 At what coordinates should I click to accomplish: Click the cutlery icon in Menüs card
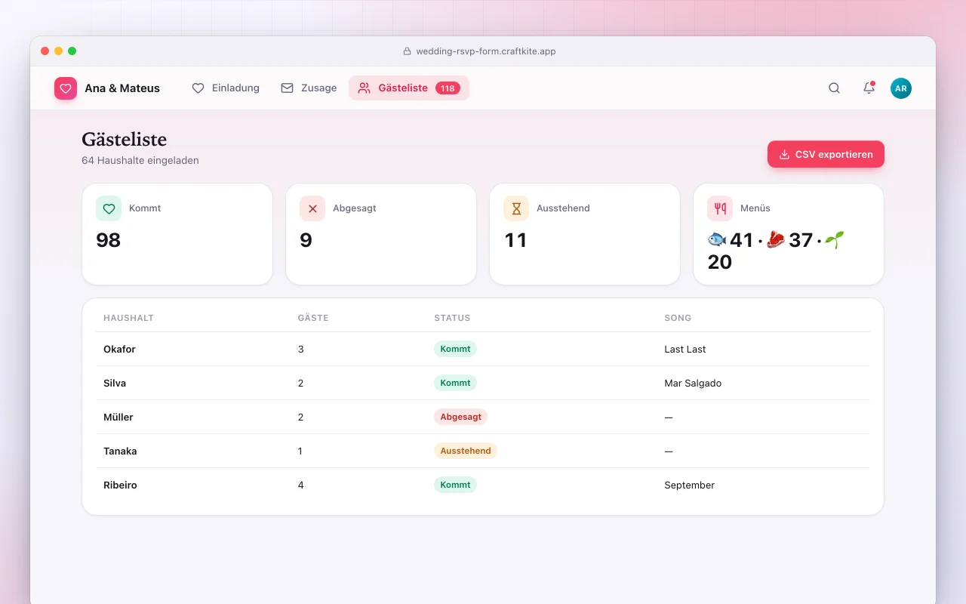[x=720, y=208]
